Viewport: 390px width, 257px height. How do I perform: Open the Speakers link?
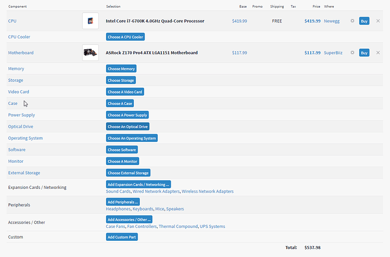click(175, 209)
